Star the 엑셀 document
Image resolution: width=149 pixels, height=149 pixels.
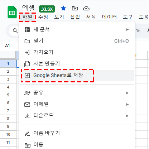(x=63, y=9)
